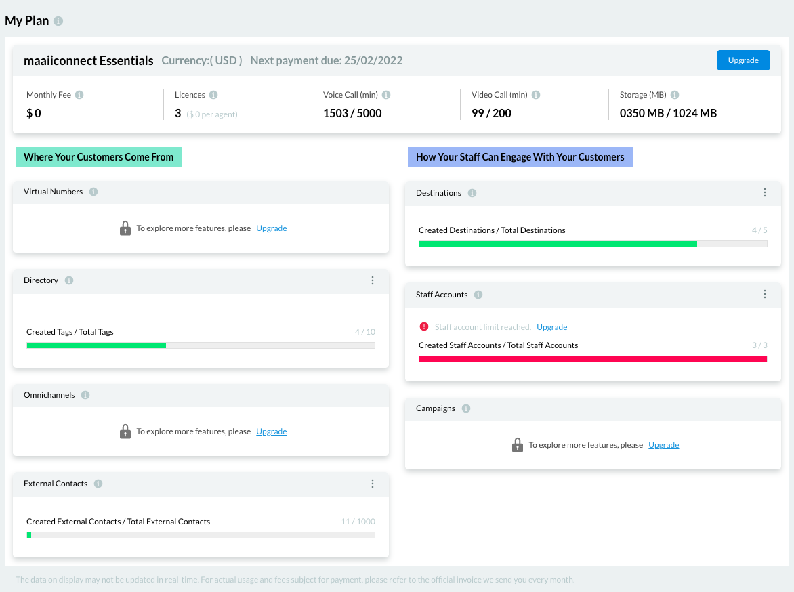This screenshot has height=592, width=794.
Task: Show info for Omnichannels
Action: [85, 395]
